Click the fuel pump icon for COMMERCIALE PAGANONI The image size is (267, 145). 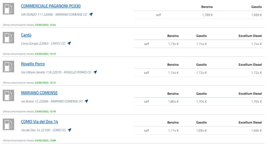point(8,9)
